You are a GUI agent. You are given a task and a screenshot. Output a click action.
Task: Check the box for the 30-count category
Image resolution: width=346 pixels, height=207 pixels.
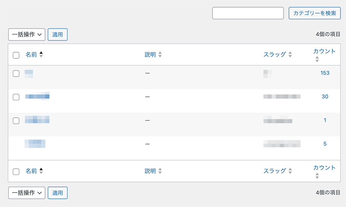pyautogui.click(x=16, y=97)
